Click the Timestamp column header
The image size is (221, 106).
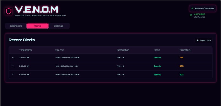25,50
